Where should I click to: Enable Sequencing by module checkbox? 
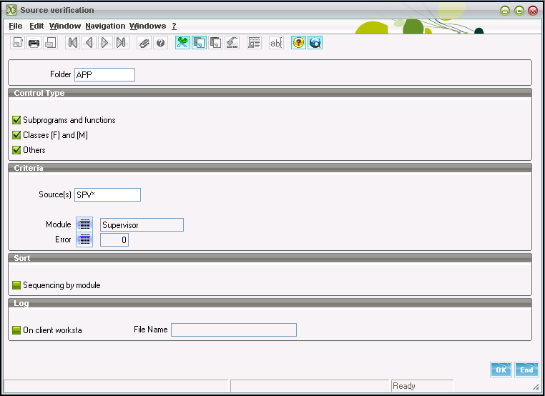point(16,285)
